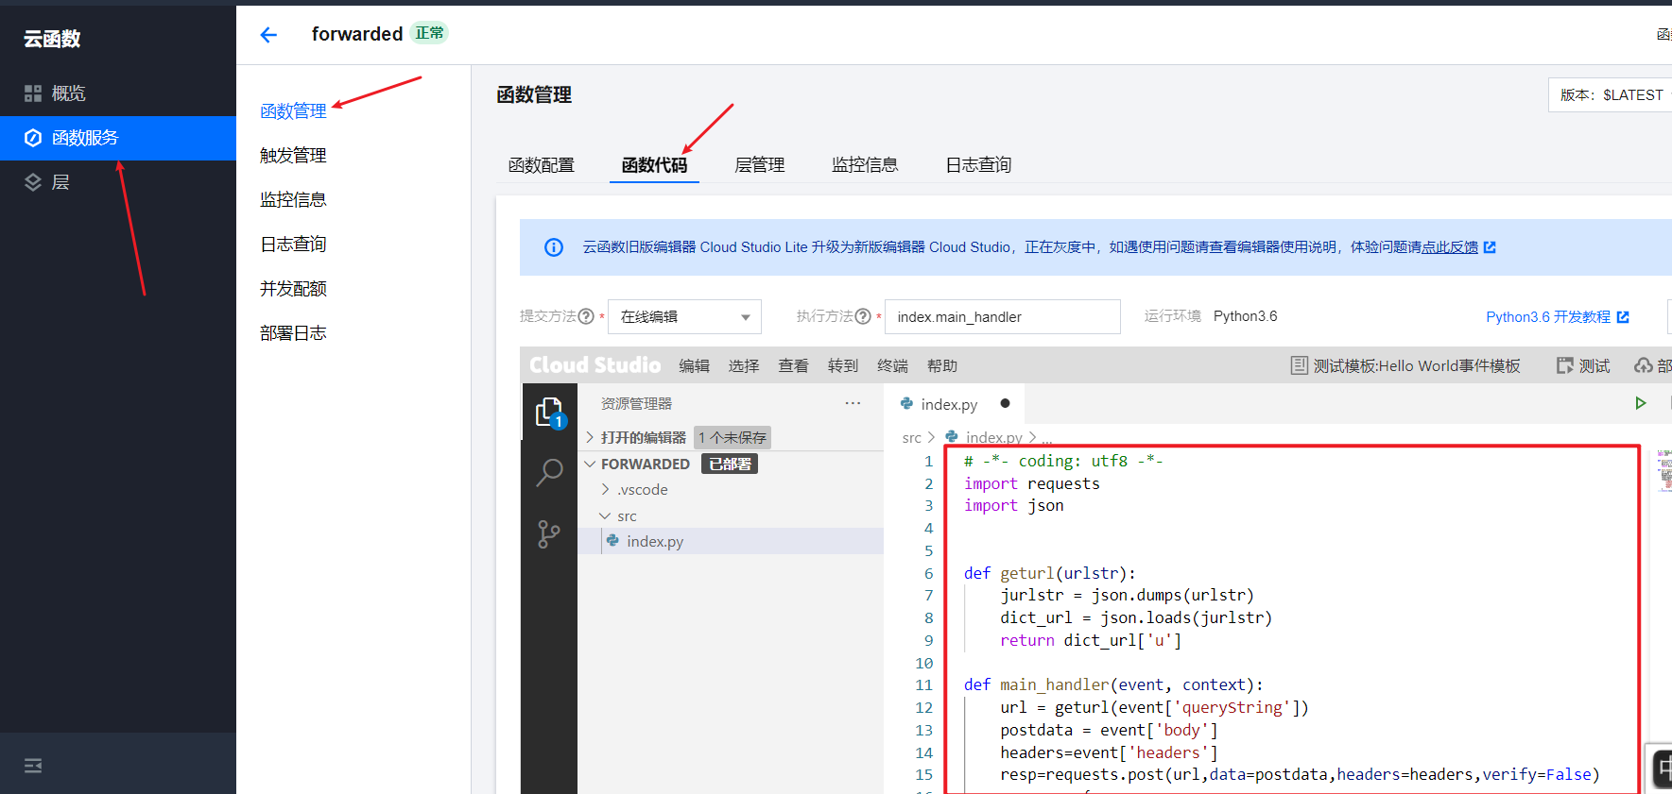Open the 帮助 menu in Cloud Studio
The width and height of the screenshot is (1672, 794).
coord(942,365)
